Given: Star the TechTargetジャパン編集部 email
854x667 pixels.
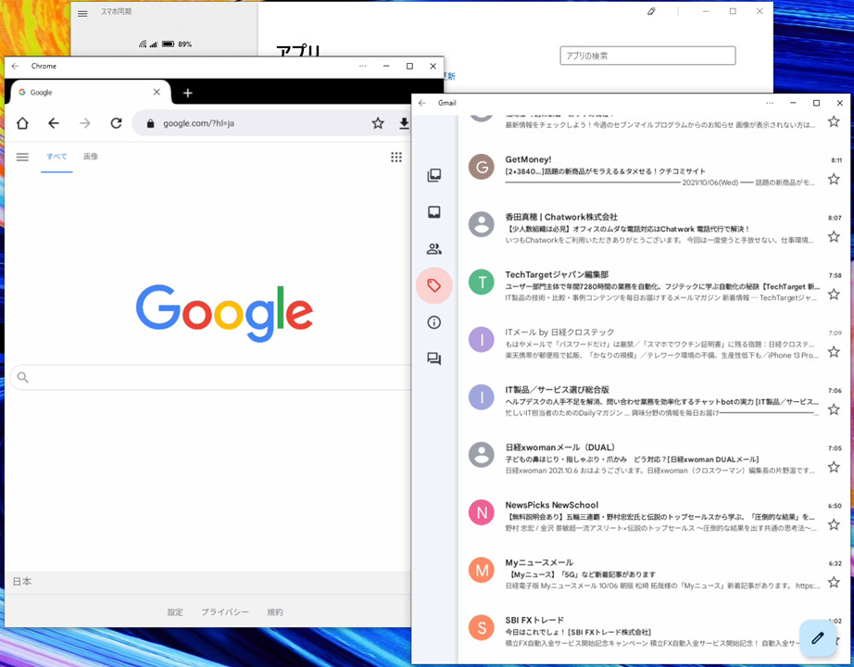Looking at the screenshot, I should pyautogui.click(x=834, y=295).
